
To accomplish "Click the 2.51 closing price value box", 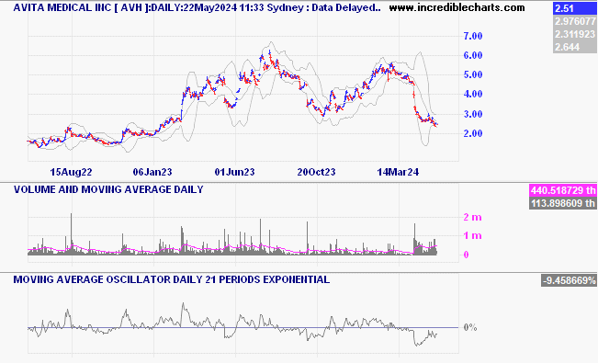I will click(x=574, y=8).
